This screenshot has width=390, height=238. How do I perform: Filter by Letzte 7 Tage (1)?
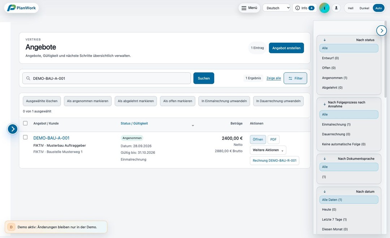coord(349,219)
